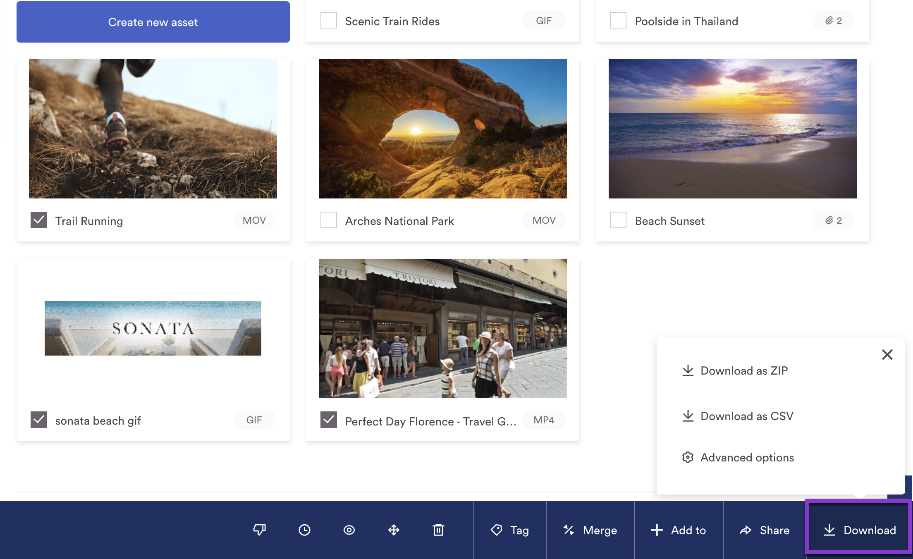Open the SONATA beach gif thumbnail
This screenshot has width=913, height=559.
[153, 328]
